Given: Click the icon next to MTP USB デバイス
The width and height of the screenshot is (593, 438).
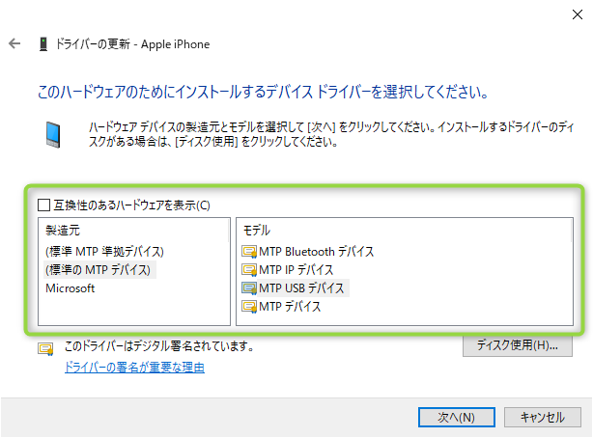Looking at the screenshot, I should click(x=249, y=288).
